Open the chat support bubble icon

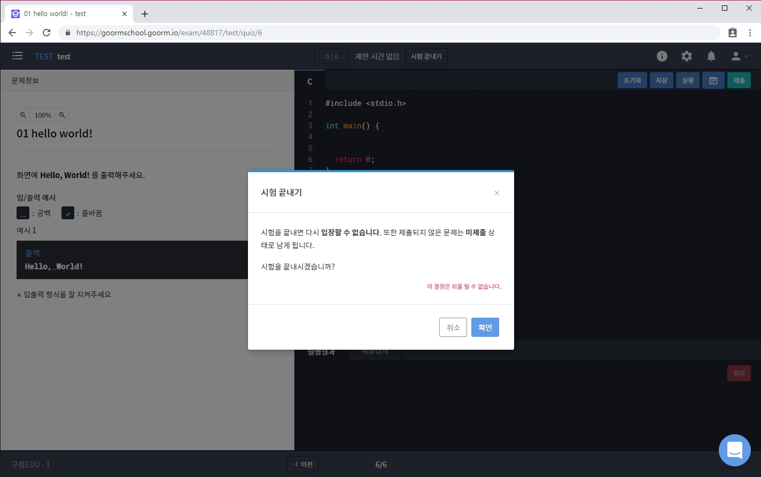(734, 450)
